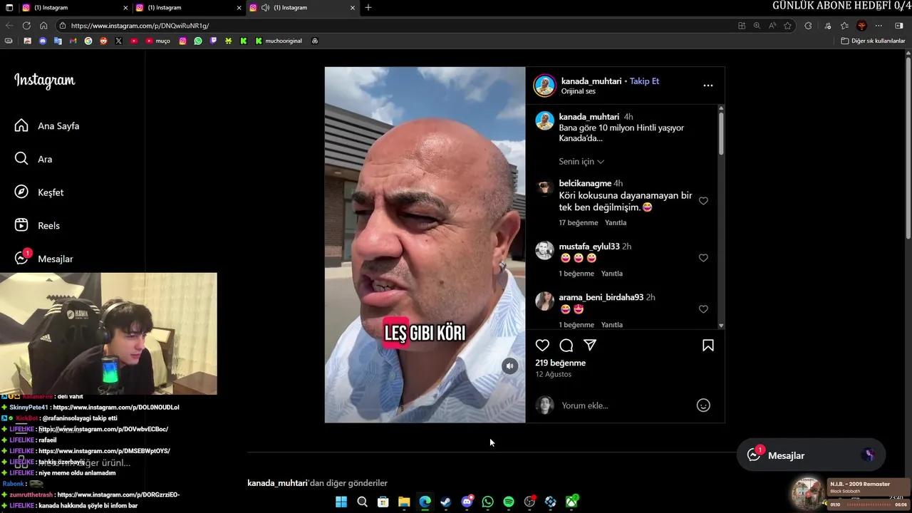912x513 pixels.
Task: Open the comment bubble icon under the post
Action: 566,345
